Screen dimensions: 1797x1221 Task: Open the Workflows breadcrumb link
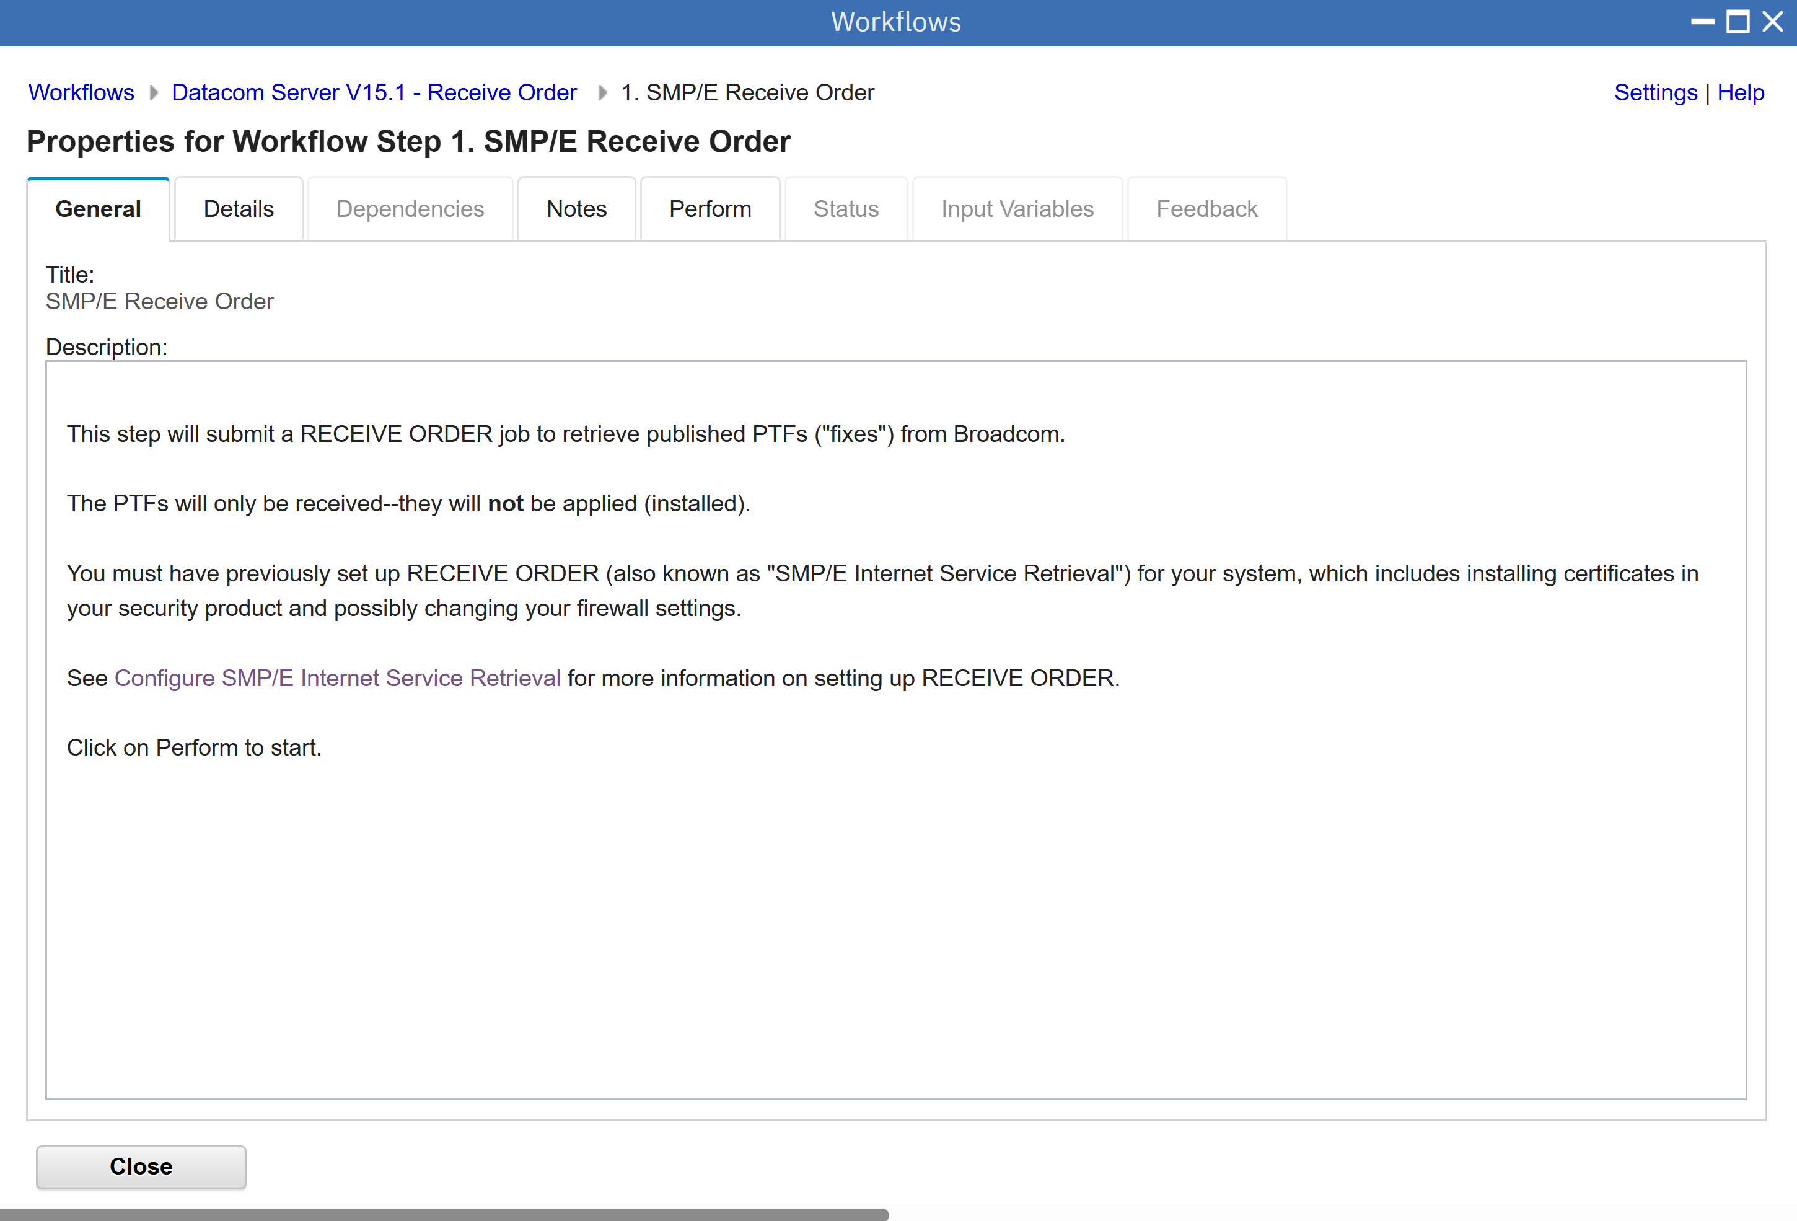click(x=81, y=93)
